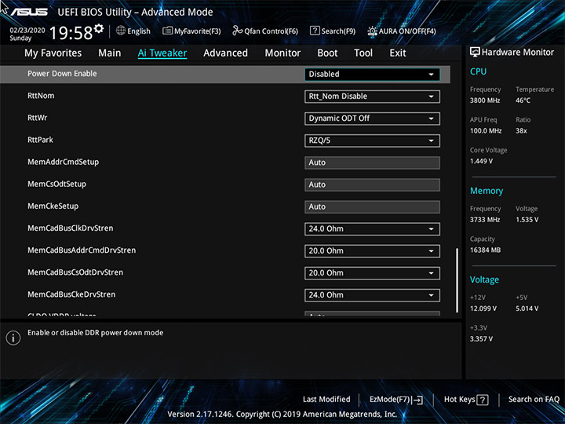
Task: Switch to My Favorites tab
Action: (x=53, y=53)
